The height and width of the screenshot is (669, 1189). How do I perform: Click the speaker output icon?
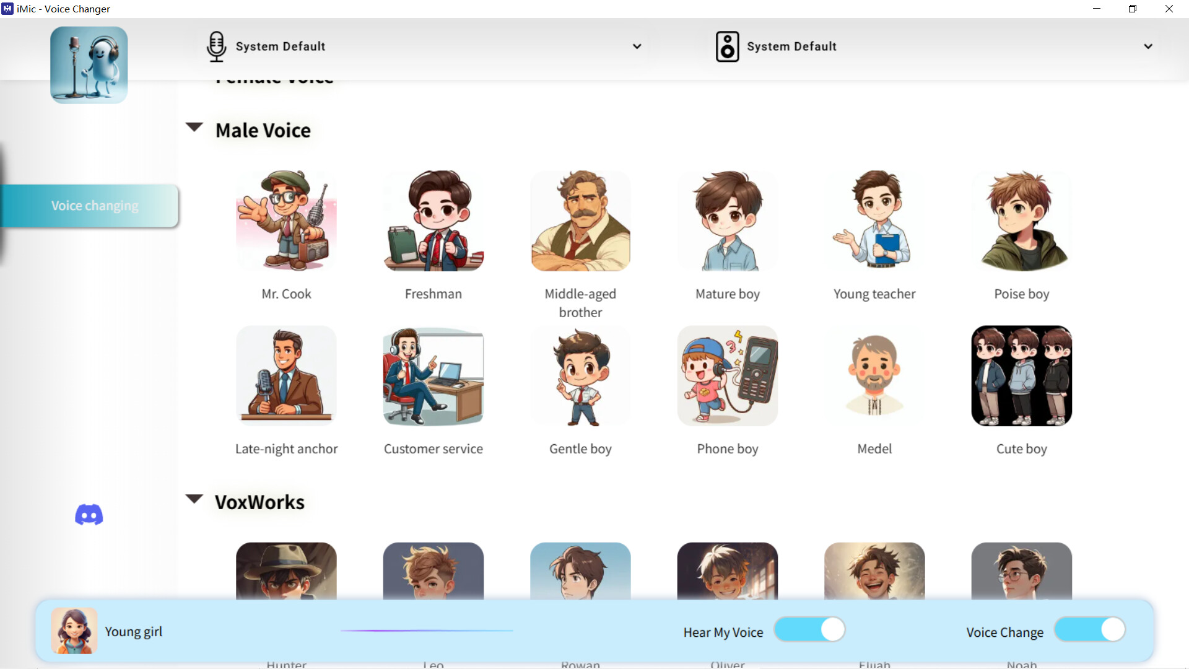[x=728, y=46]
